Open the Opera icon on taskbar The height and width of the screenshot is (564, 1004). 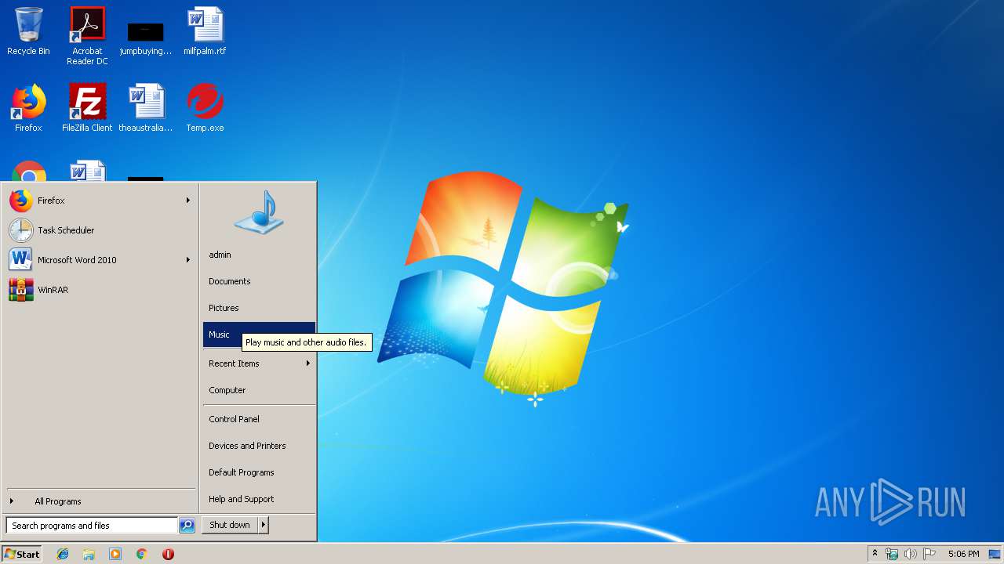click(168, 554)
